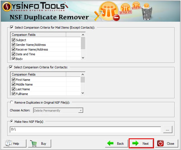Click mail fields list scroll-up arrow
This screenshot has width=181, height=150.
coord(83,35)
